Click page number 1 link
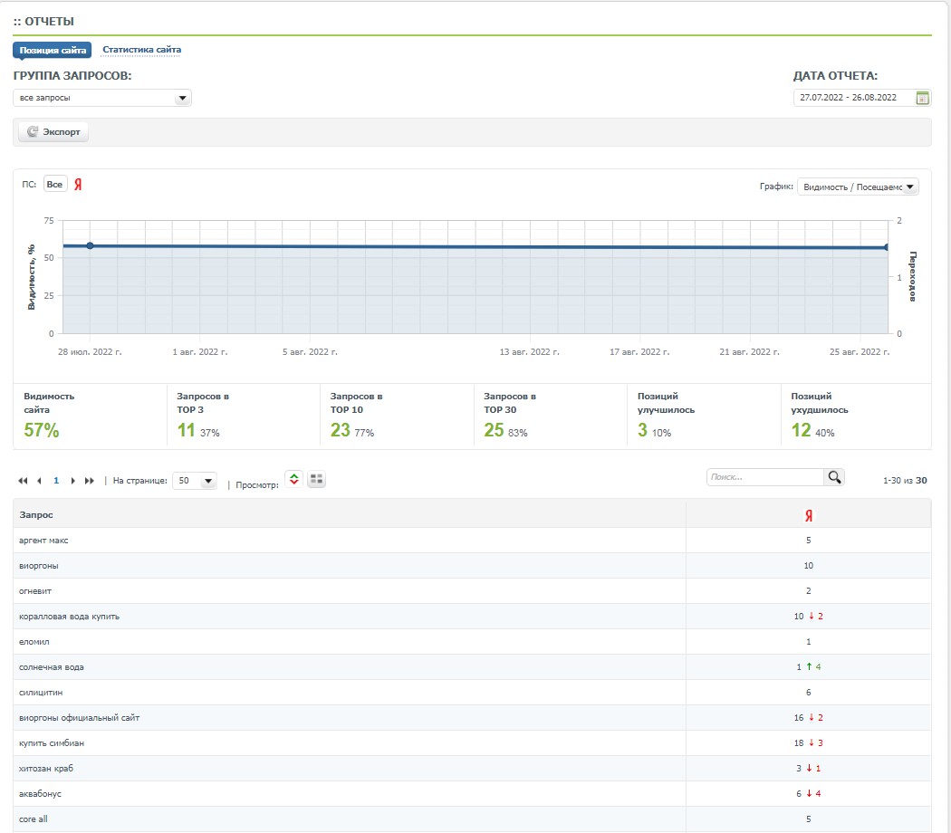 click(56, 481)
